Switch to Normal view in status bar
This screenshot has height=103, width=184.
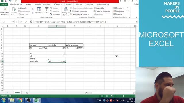pyautogui.click(x=101, y=96)
